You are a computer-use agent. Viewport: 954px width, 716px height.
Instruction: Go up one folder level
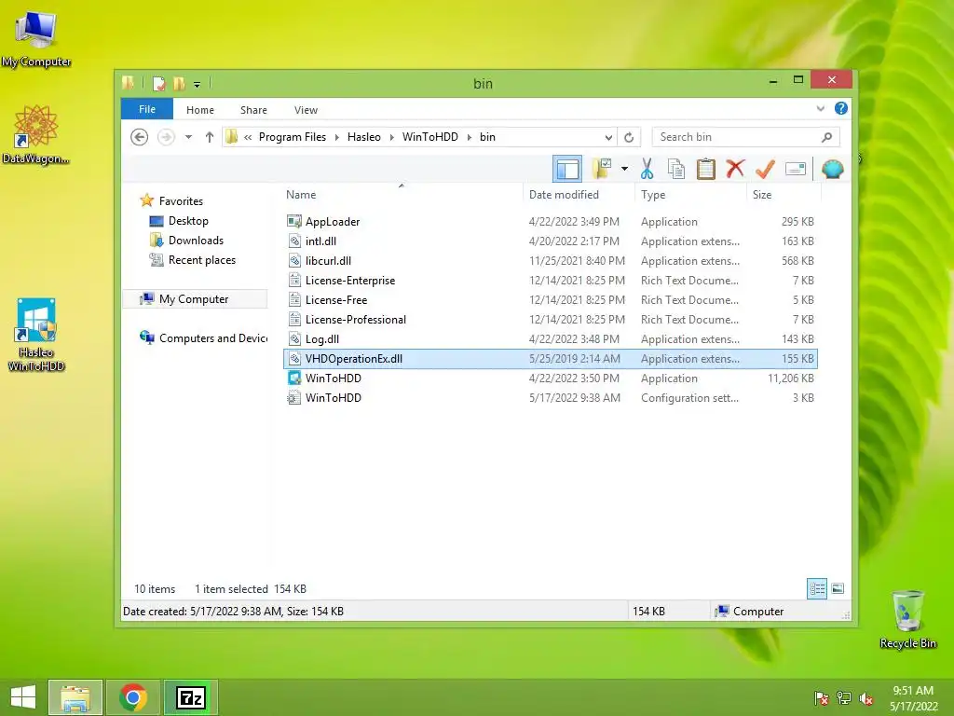click(210, 137)
